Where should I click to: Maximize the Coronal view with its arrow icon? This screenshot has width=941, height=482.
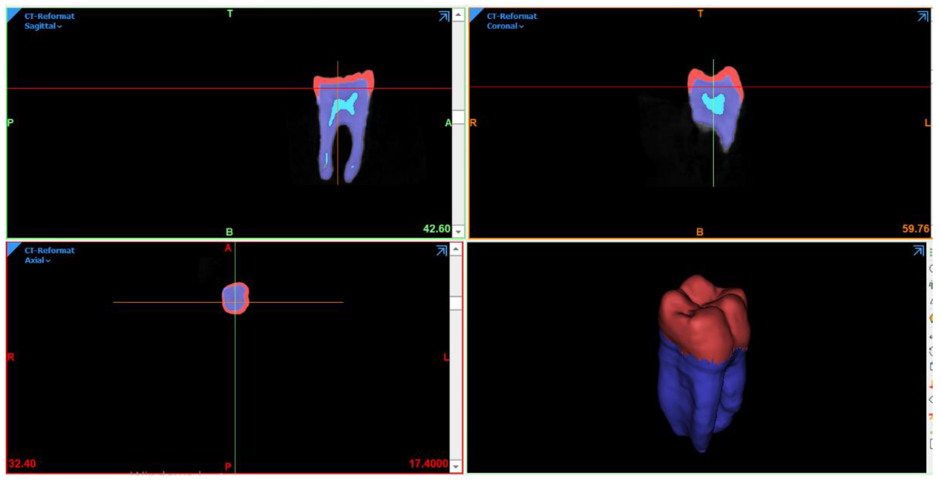[x=922, y=16]
